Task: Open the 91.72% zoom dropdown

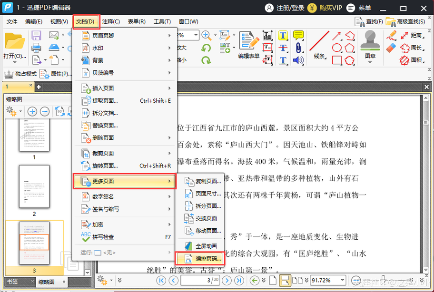Action: coord(343,280)
